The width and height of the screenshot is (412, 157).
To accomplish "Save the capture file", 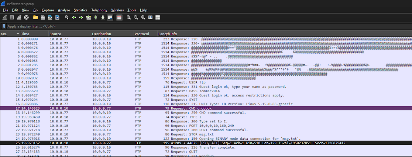I will pyautogui.click(x=42, y=18).
